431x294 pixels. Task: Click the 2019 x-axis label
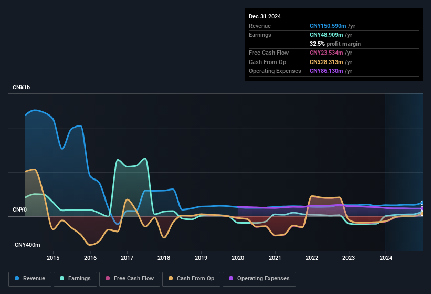tap(201, 258)
